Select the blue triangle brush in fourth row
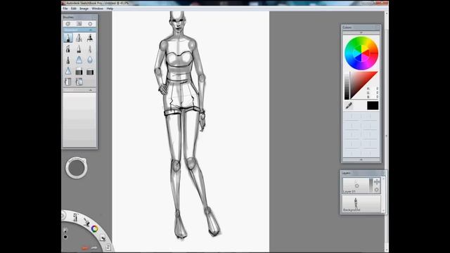This screenshot has height=253, width=450. pos(68,71)
